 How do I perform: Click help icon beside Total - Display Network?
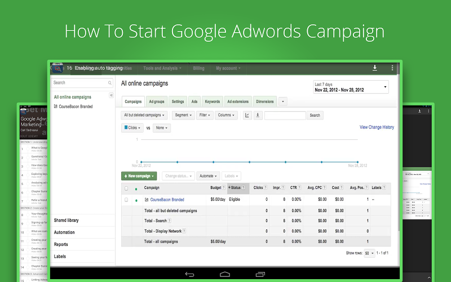tap(184, 231)
